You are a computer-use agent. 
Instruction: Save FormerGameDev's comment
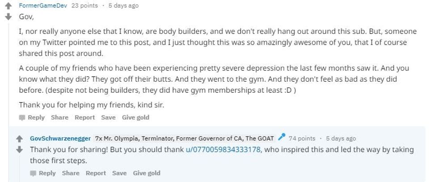point(108,117)
